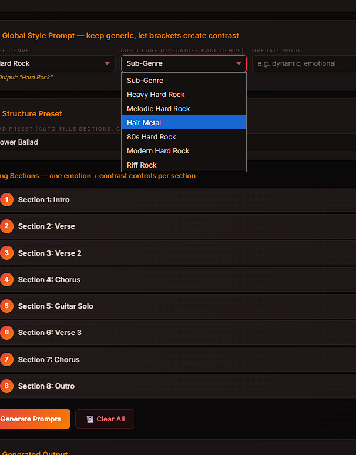The image size is (356, 455).
Task: Click the number 5 badge for Guitar Solo
Action: (6, 306)
